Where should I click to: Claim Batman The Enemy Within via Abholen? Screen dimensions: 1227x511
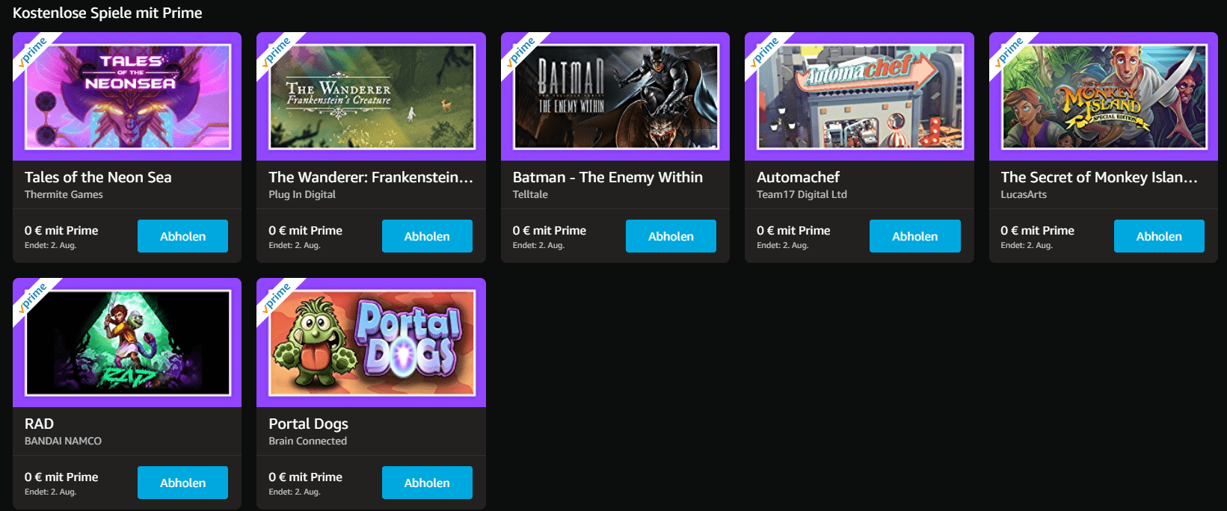point(671,236)
